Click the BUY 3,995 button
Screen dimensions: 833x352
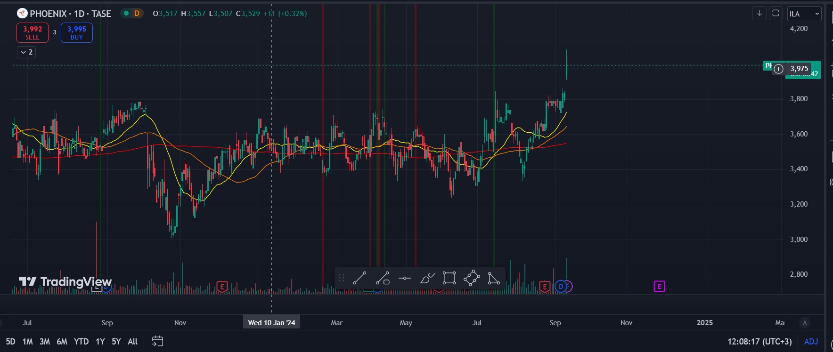point(77,33)
